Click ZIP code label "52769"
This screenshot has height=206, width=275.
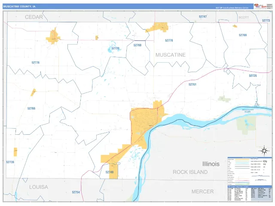pyautogui.click(x=243, y=35)
